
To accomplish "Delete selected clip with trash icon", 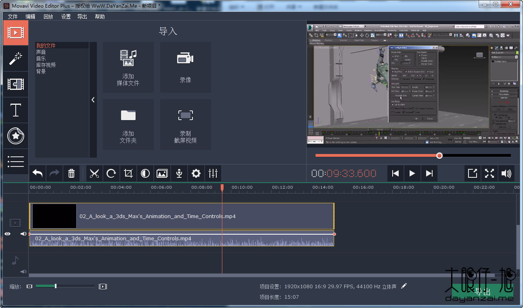I will point(71,173).
